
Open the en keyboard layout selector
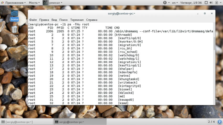(174, 3)
